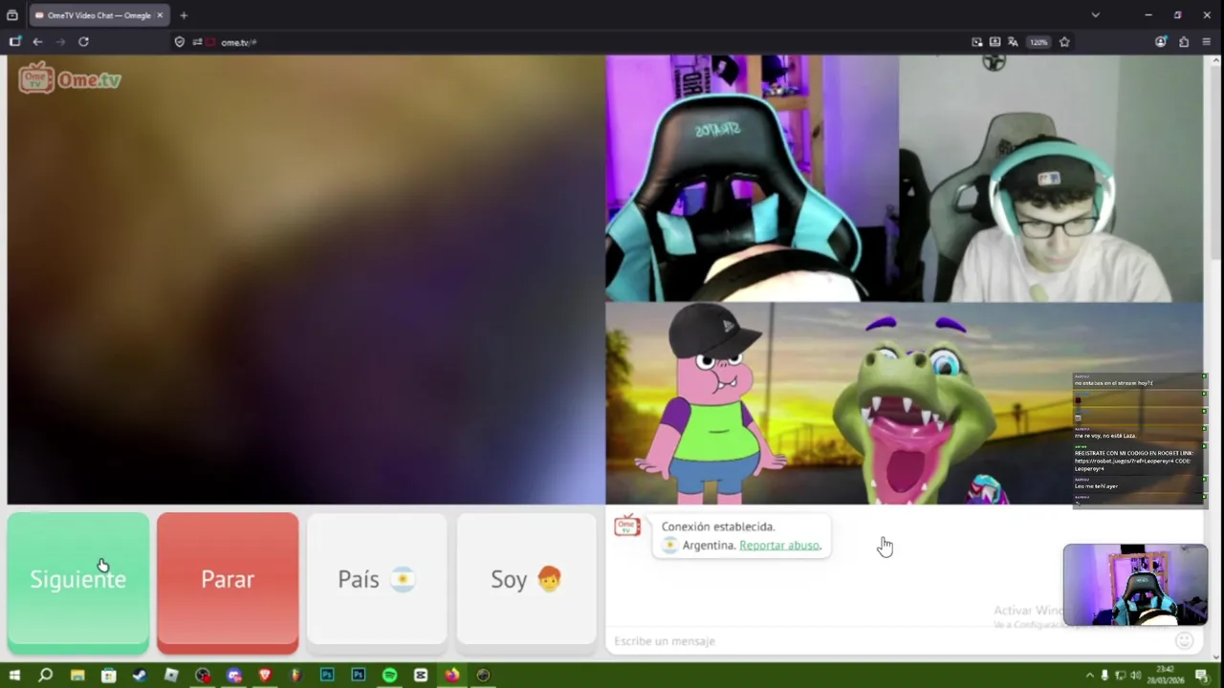Image resolution: width=1224 pixels, height=688 pixels.
Task: Click the microphone tray icon
Action: (1104, 676)
